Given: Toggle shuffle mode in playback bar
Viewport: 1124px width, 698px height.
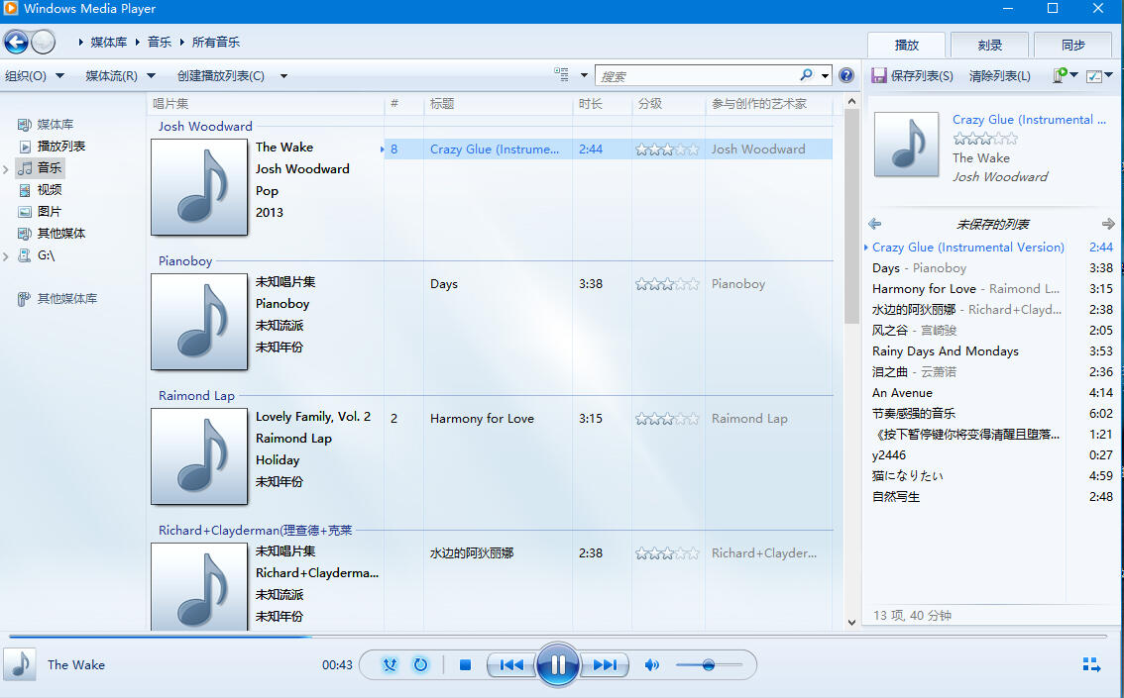Looking at the screenshot, I should coord(390,665).
